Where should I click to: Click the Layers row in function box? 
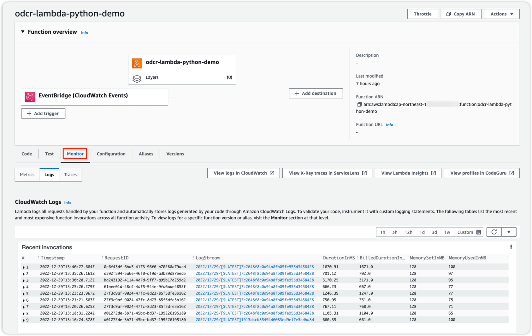point(182,78)
